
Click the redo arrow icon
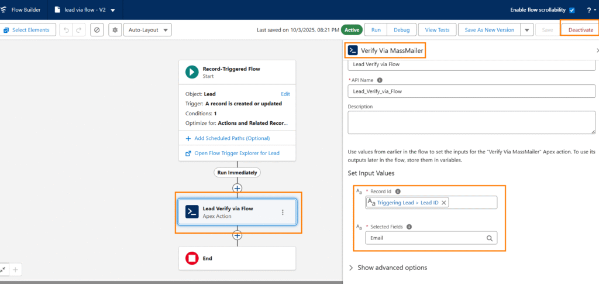point(80,30)
